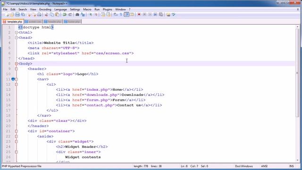Toggle the highlighted indent guide button

(126, 15)
